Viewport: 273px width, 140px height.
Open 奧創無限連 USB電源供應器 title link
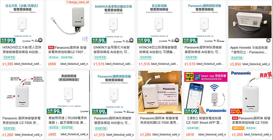point(68,120)
